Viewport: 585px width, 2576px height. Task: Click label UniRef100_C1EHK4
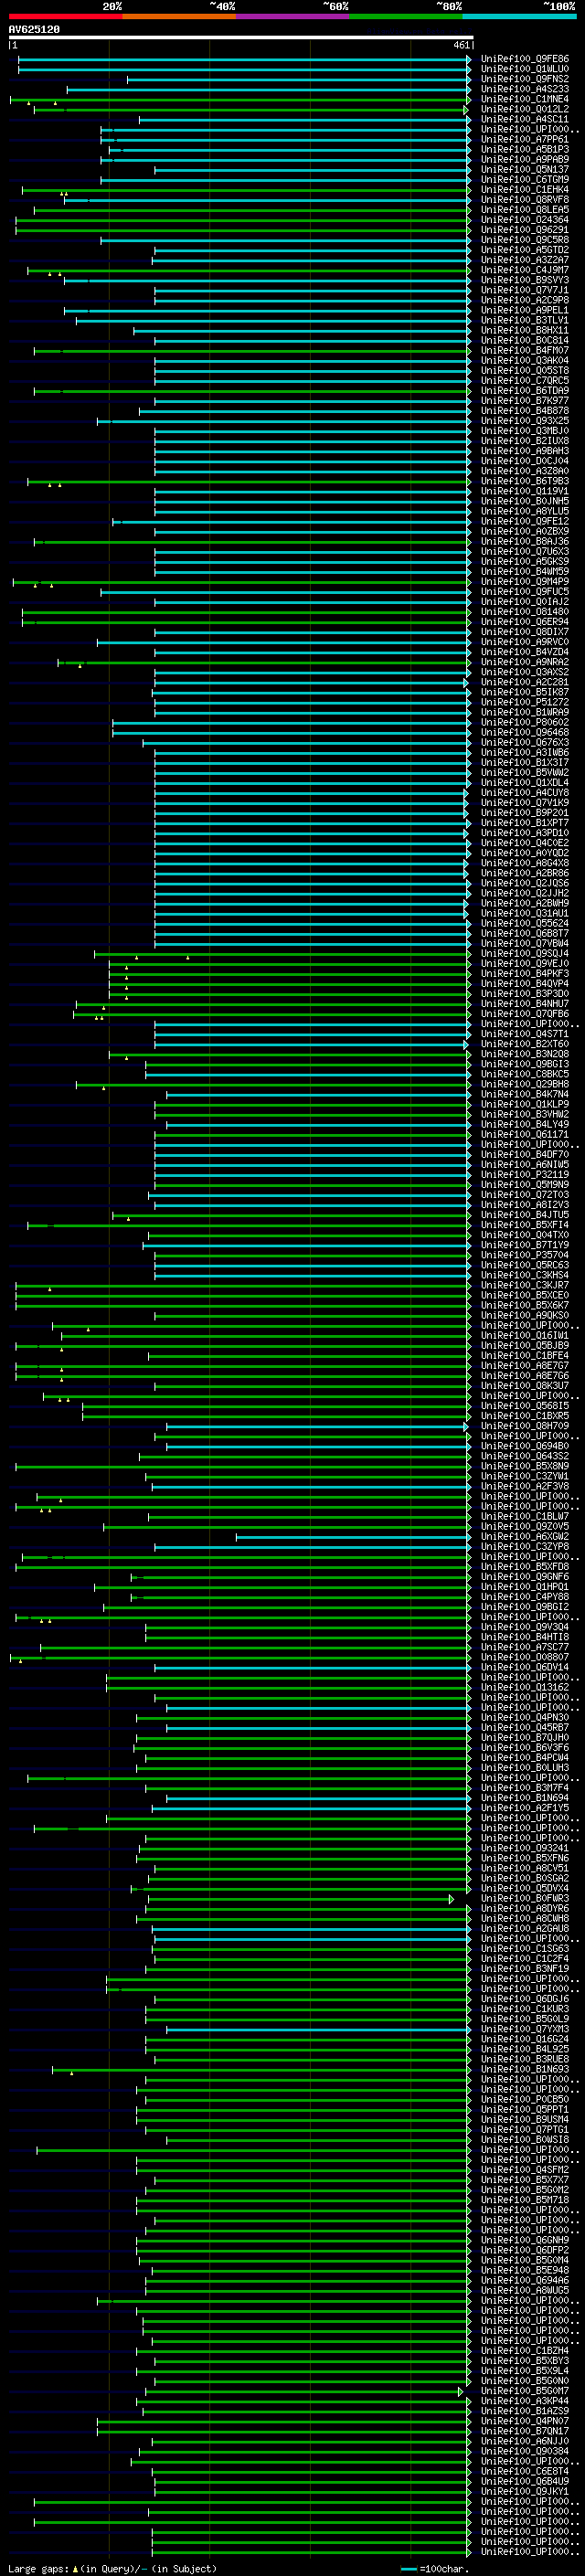pos(525,190)
